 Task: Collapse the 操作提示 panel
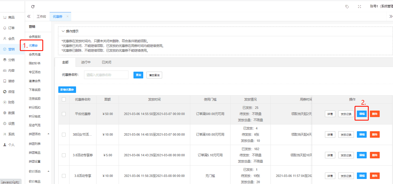click(x=63, y=31)
